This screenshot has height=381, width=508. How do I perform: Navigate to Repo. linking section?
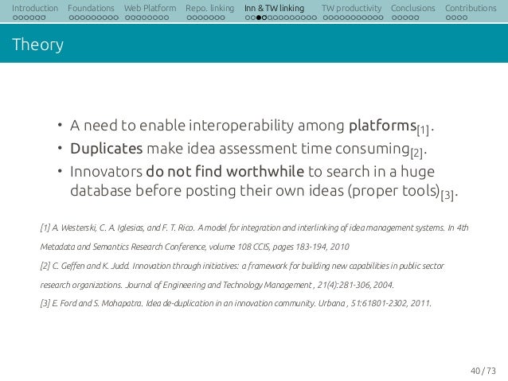(210, 8)
